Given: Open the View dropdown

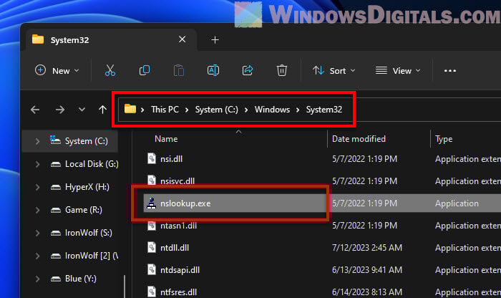Looking at the screenshot, I should pyautogui.click(x=398, y=71).
